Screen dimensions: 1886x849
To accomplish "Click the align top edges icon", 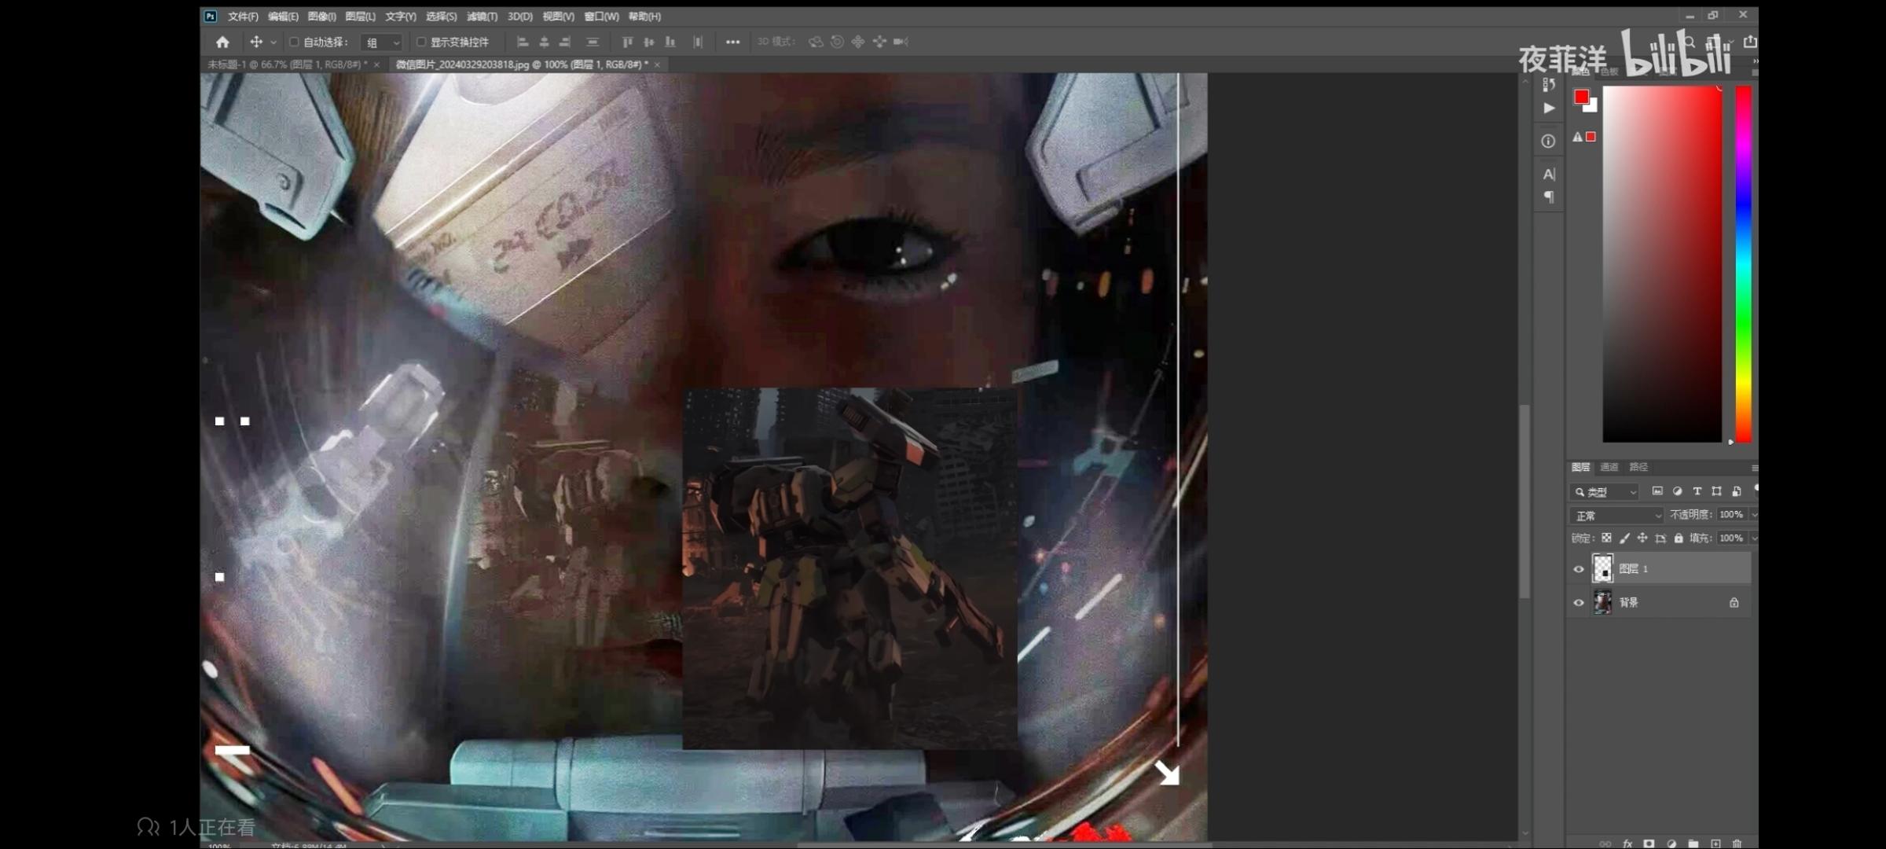I will pos(627,42).
